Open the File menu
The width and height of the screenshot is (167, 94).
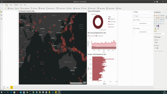pyautogui.click(x=2, y=5)
